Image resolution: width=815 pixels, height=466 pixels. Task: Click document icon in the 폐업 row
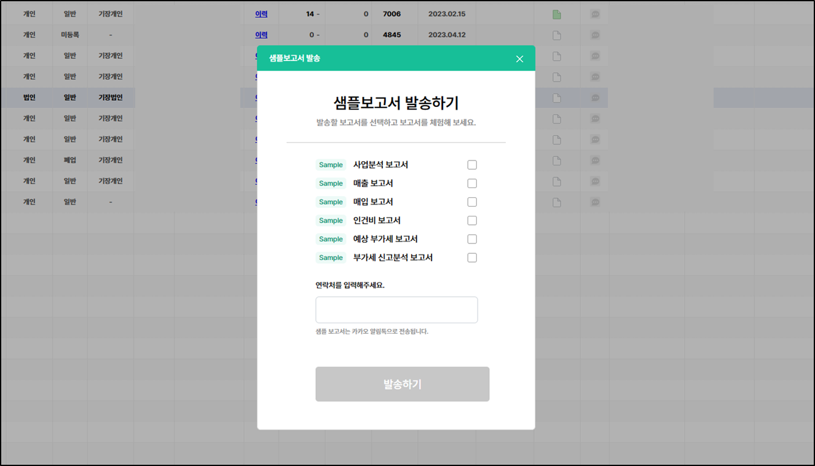557,160
